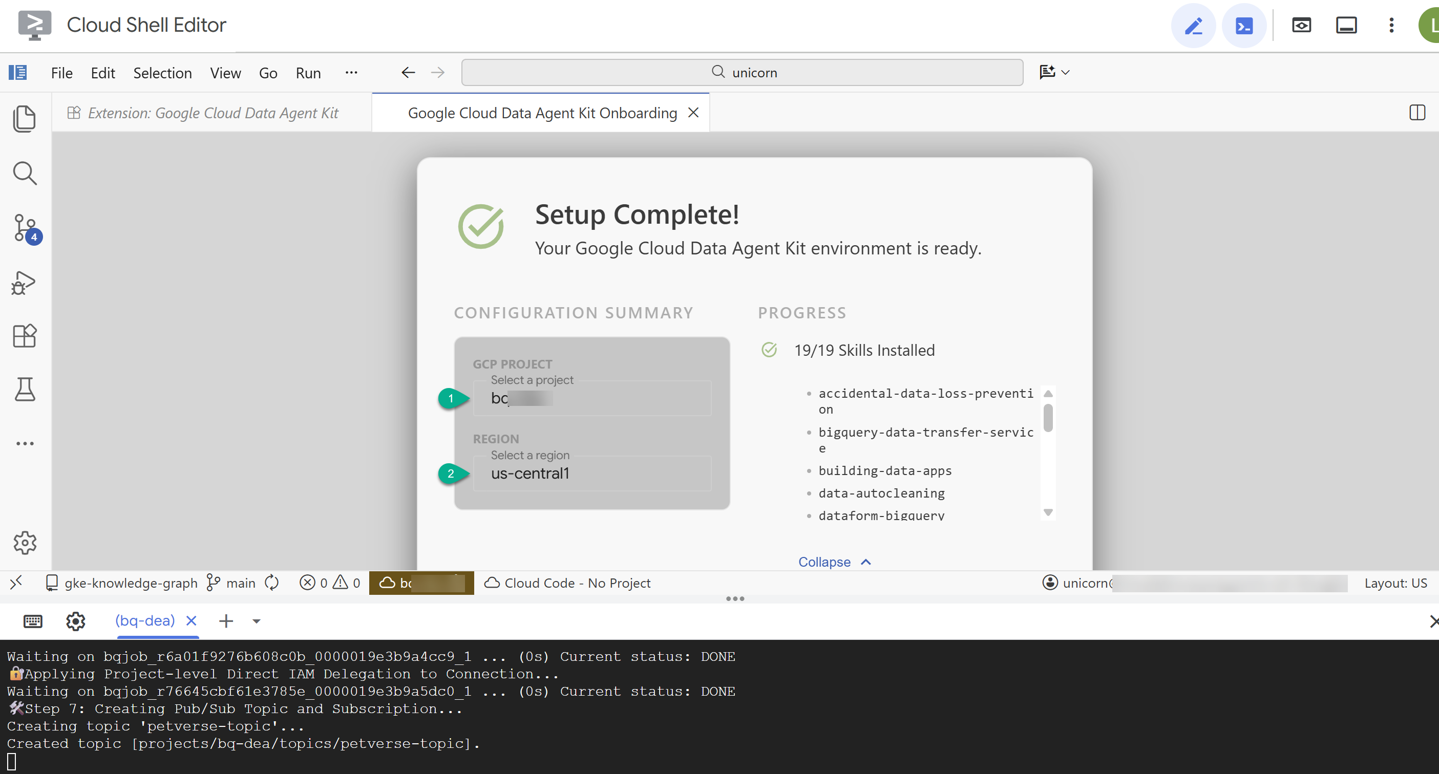Image resolution: width=1439 pixels, height=774 pixels.
Task: Open the Cloud Shell more options menu
Action: coord(1391,26)
